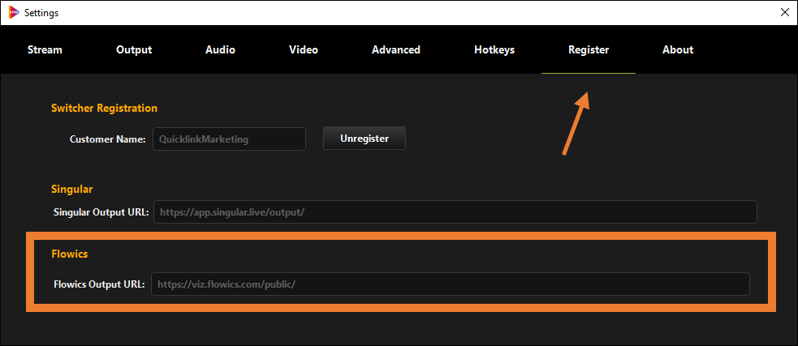Close the Settings window
Viewport: 798px width, 346px height.
785,13
